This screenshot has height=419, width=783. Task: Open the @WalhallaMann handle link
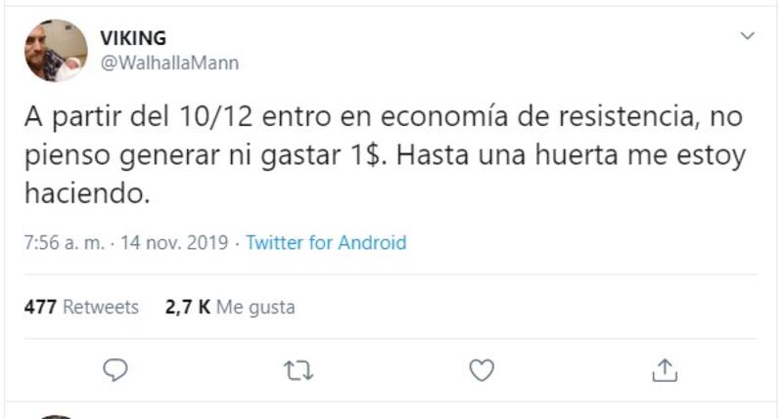(x=169, y=63)
